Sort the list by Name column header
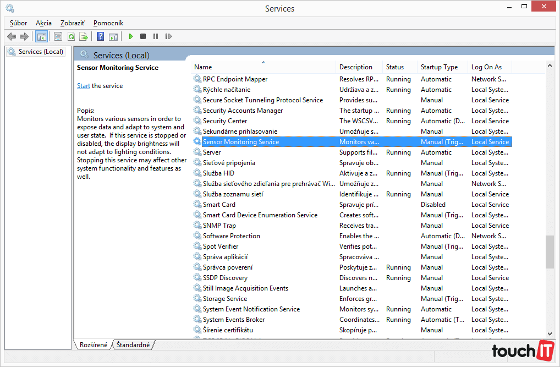The image size is (560, 367). 203,67
